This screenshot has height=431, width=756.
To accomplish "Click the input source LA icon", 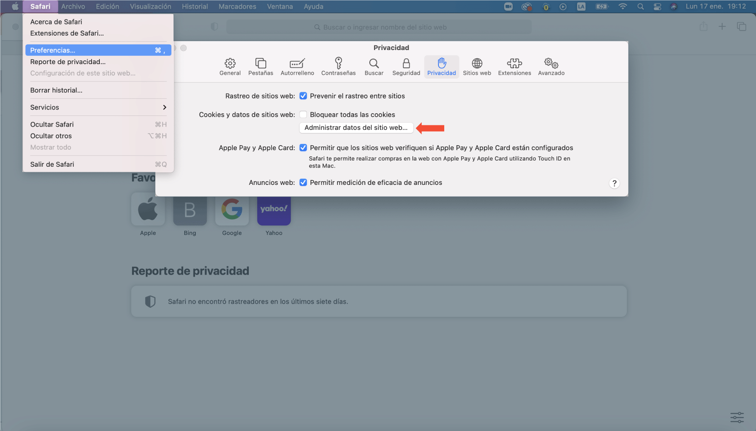I will click(x=581, y=7).
